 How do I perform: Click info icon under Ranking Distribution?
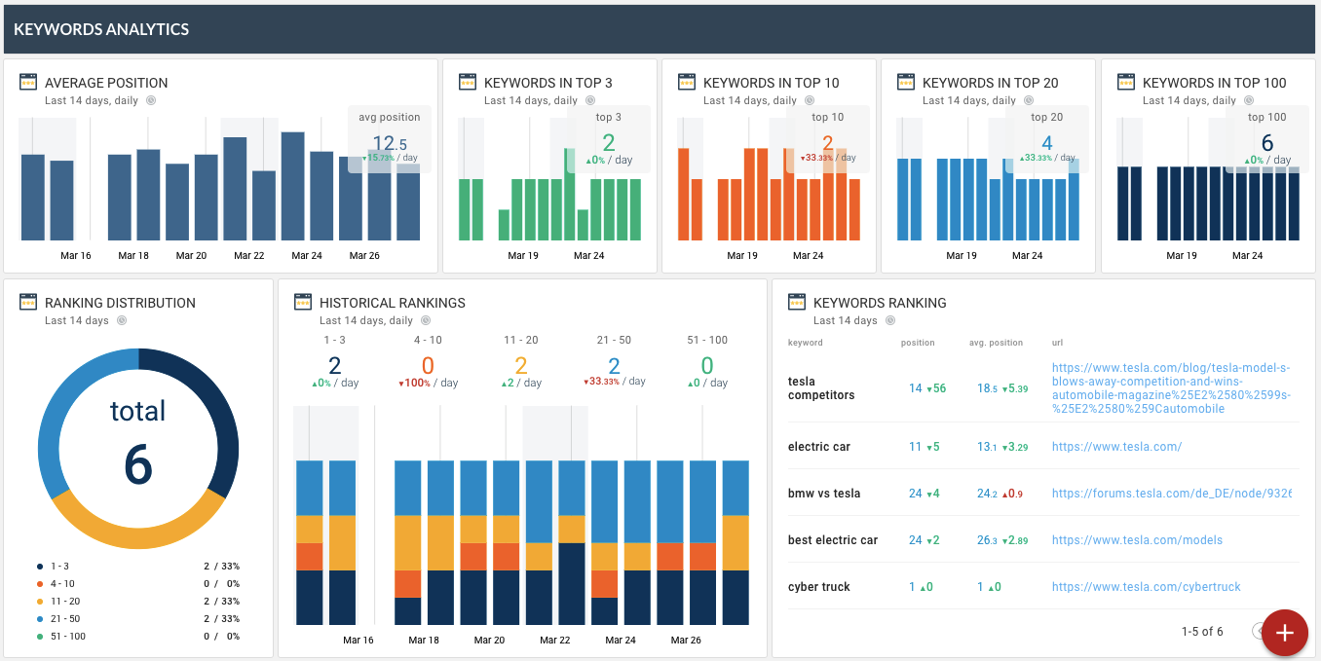coord(122,320)
